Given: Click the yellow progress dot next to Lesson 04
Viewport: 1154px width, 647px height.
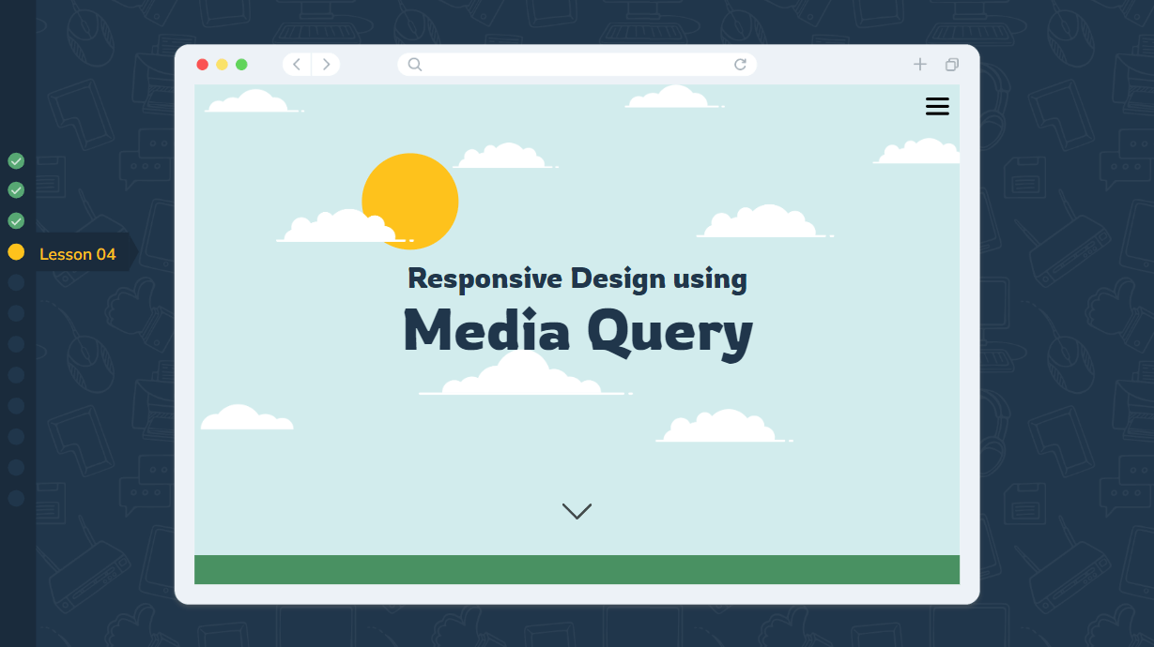Looking at the screenshot, I should (15, 251).
